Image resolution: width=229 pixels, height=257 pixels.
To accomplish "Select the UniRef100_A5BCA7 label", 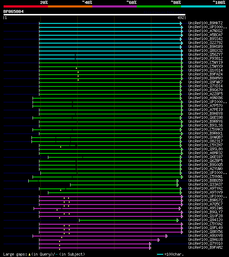I will pyautogui.click(x=205, y=35).
